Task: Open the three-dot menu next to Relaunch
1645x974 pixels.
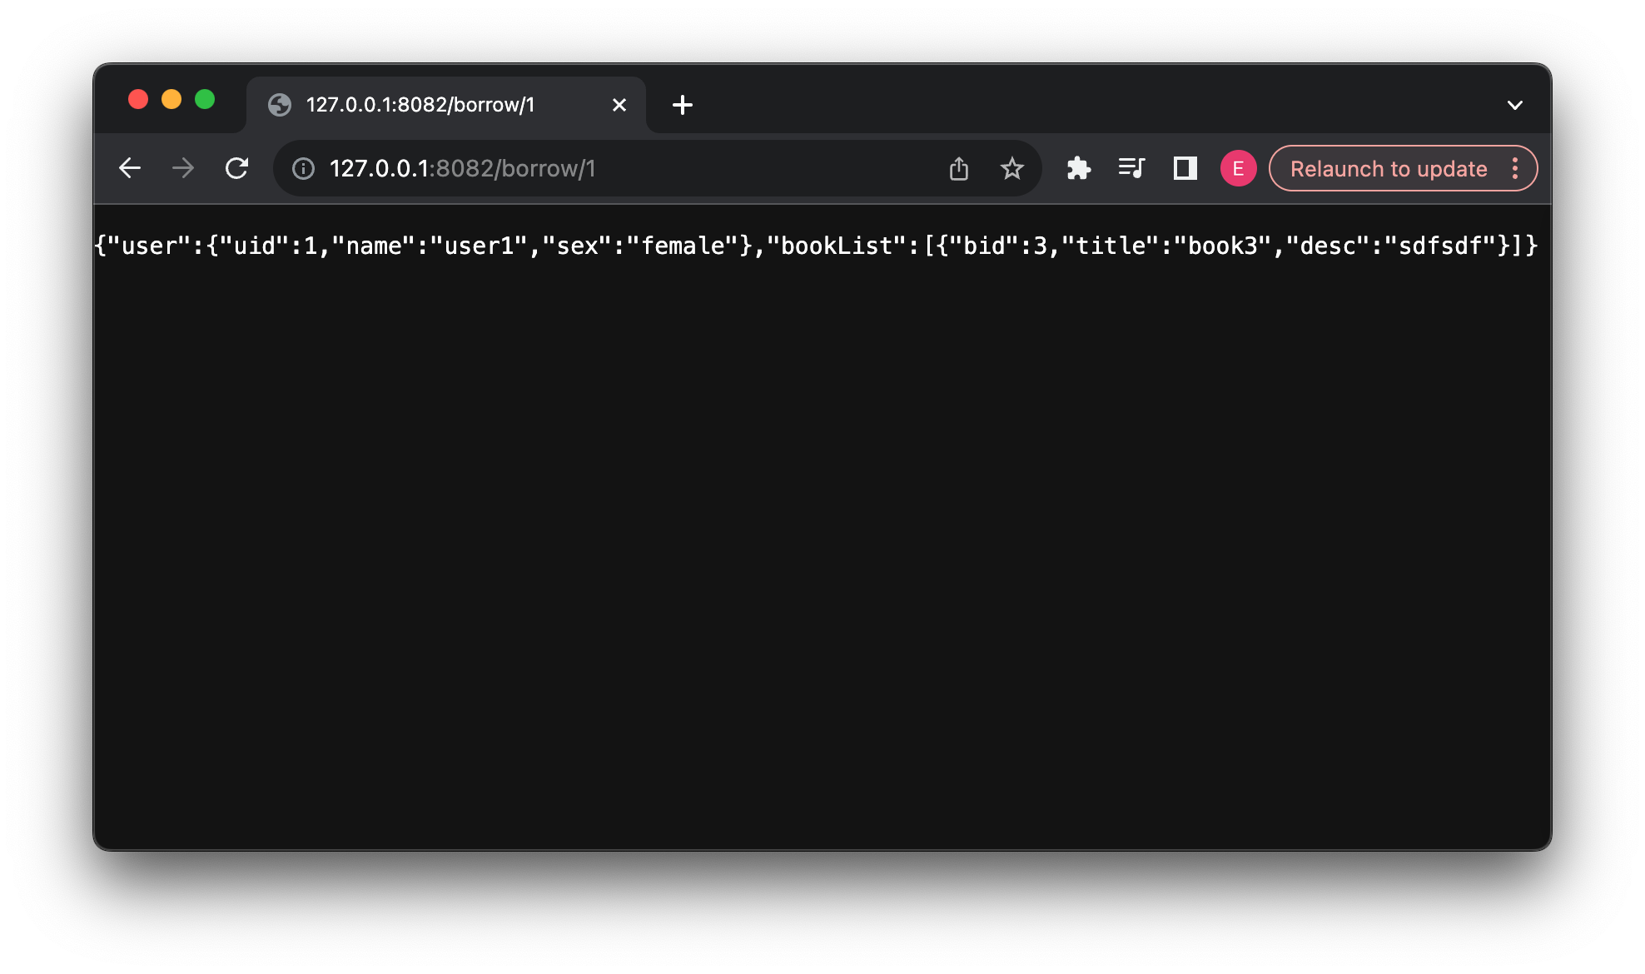Action: pyautogui.click(x=1515, y=168)
